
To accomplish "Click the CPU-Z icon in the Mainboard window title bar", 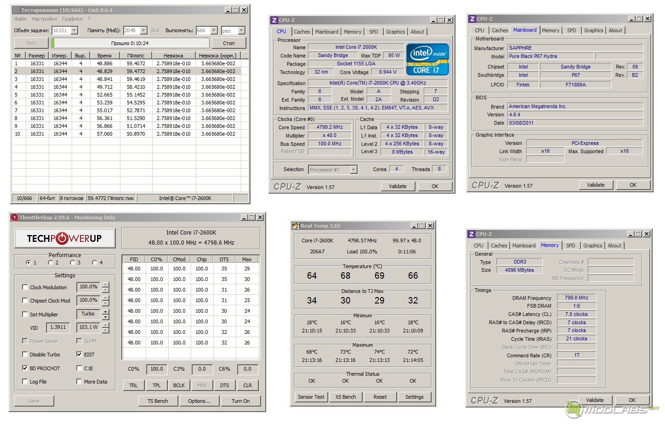I will point(472,19).
